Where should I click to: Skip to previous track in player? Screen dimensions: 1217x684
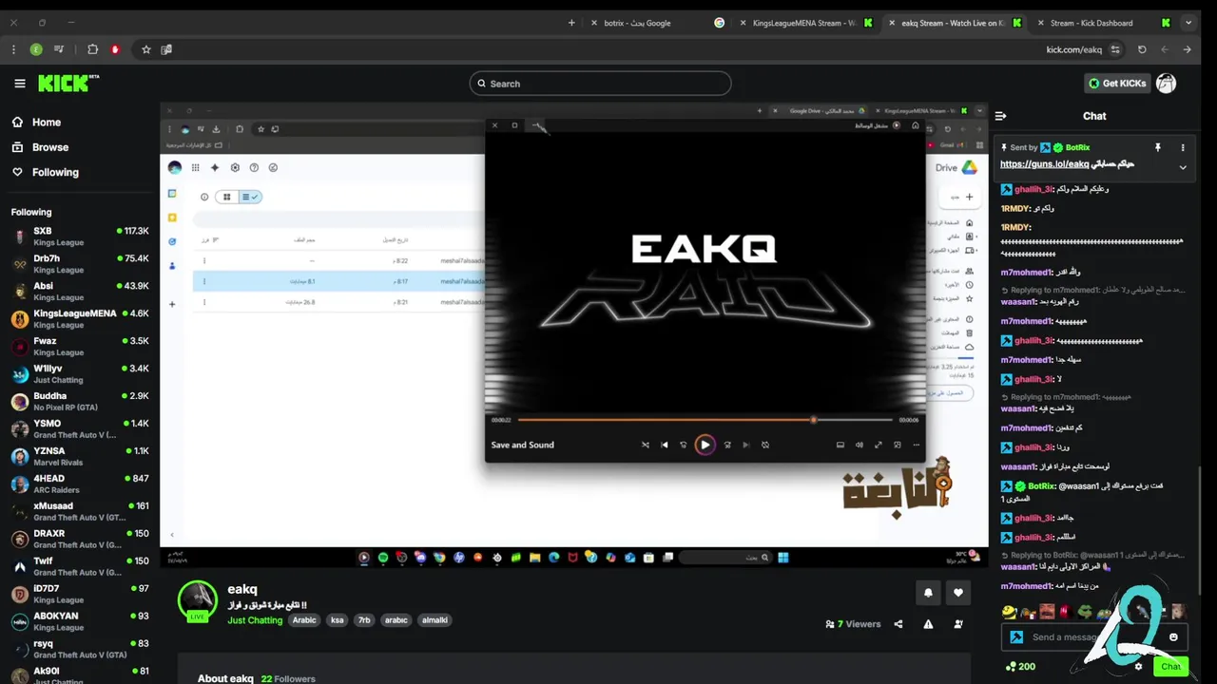[664, 445]
